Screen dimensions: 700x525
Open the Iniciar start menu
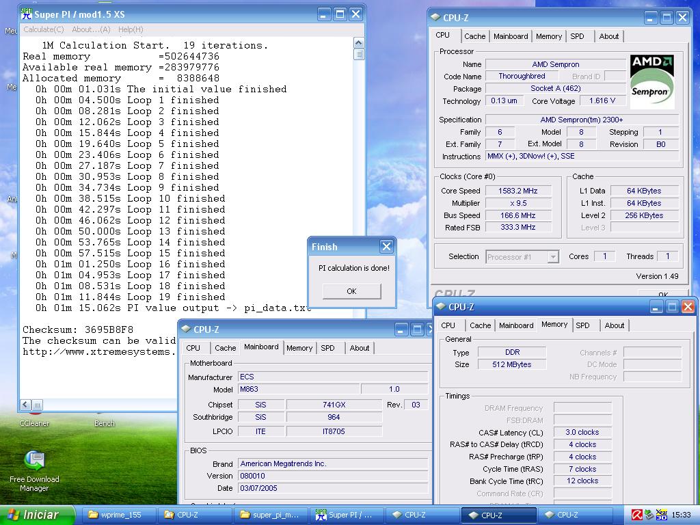pos(37,515)
